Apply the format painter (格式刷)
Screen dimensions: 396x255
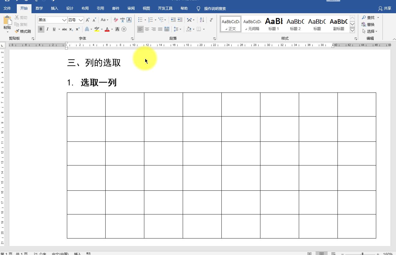click(23, 31)
